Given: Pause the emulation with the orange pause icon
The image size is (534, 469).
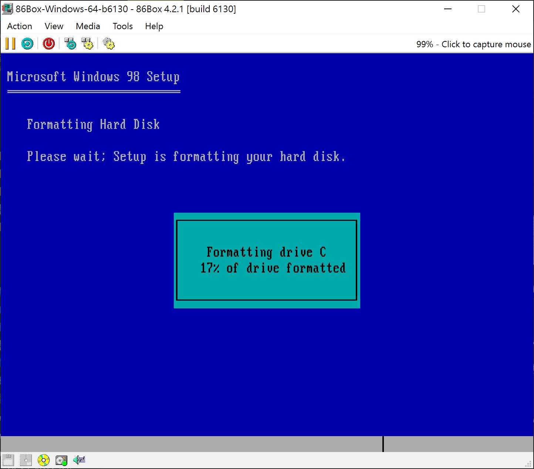Looking at the screenshot, I should click(x=10, y=44).
